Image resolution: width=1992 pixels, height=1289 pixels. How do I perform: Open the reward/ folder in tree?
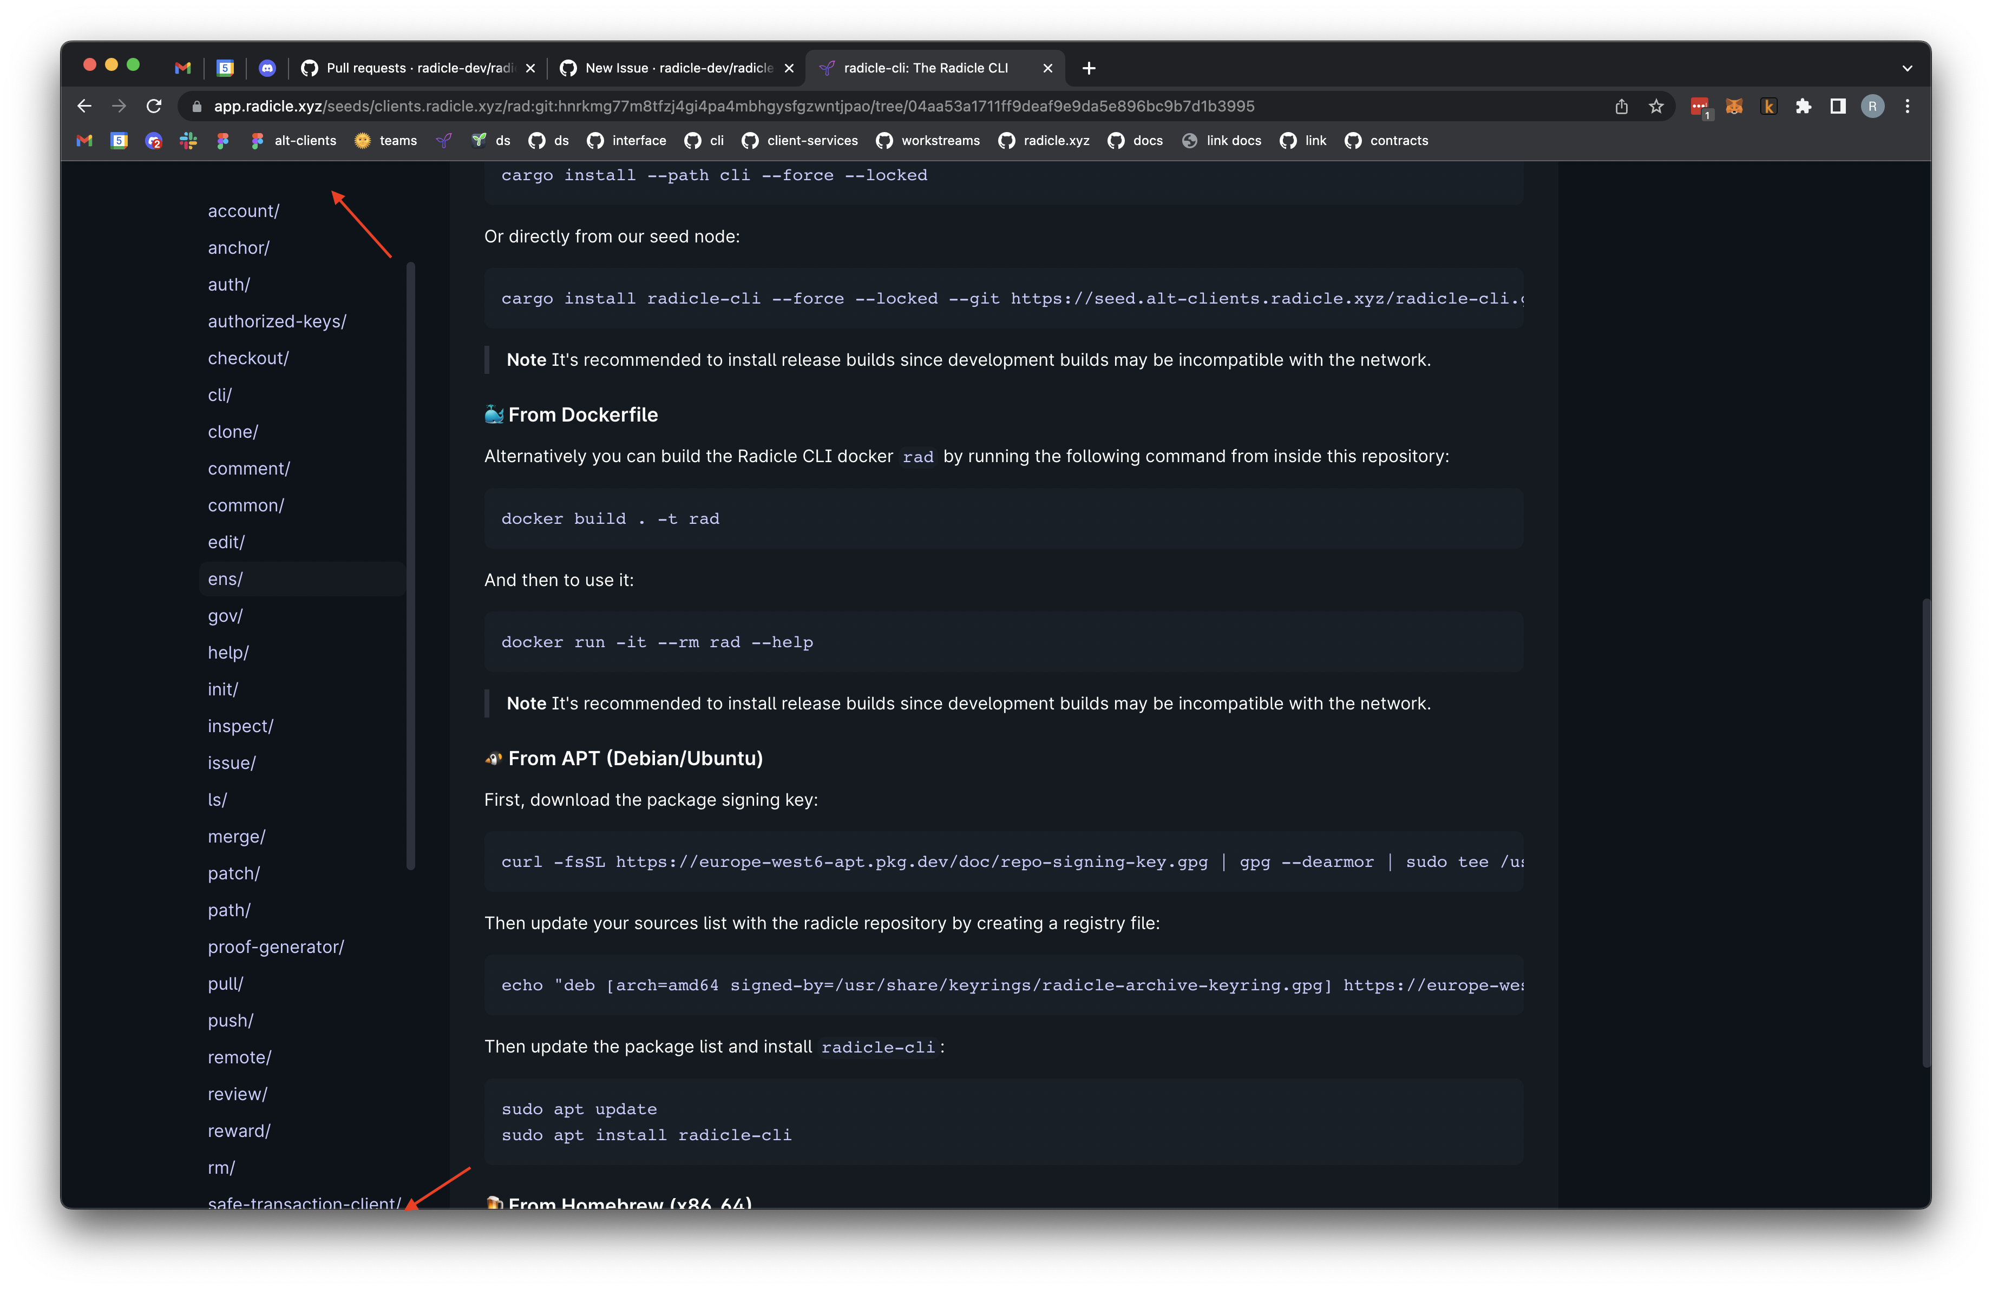(x=239, y=1131)
